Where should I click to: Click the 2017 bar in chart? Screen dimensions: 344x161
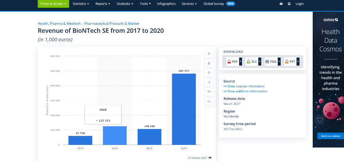pos(80,140)
